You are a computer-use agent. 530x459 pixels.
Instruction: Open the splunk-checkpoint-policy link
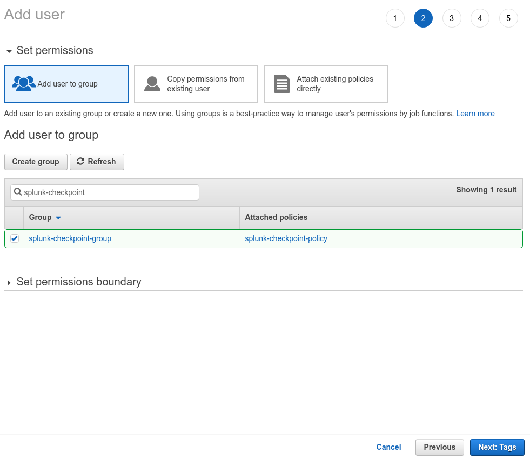pyautogui.click(x=286, y=238)
